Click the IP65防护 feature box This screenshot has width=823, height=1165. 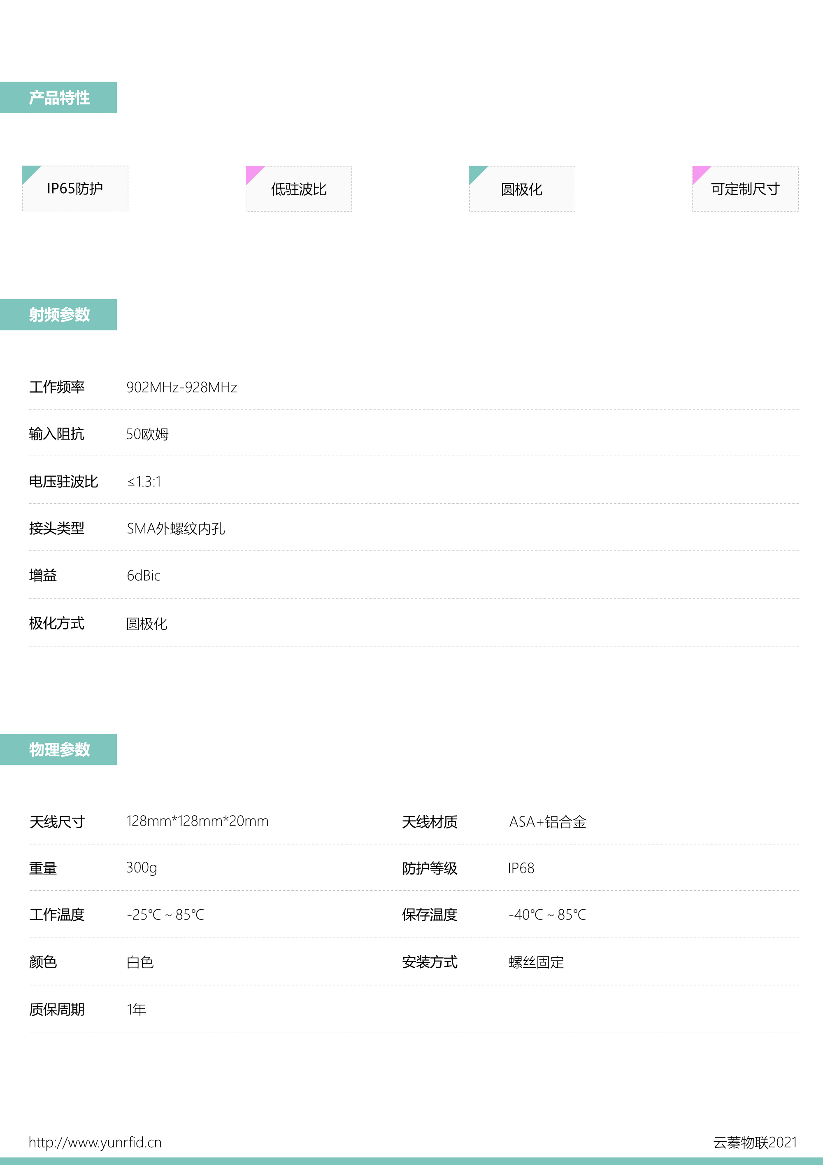(75, 188)
